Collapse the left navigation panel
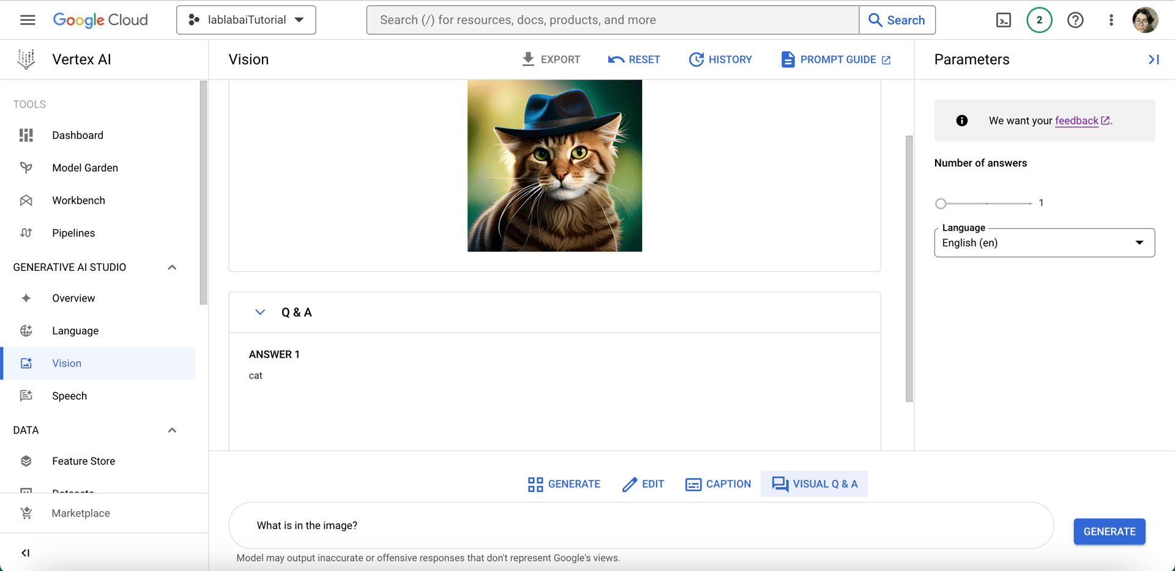 pos(25,553)
